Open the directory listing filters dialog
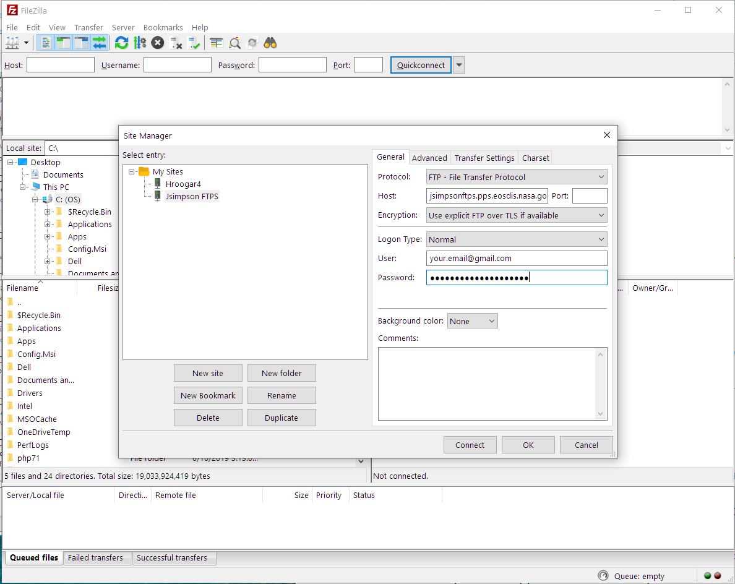Viewport: 735px width, 584px height. tap(216, 43)
